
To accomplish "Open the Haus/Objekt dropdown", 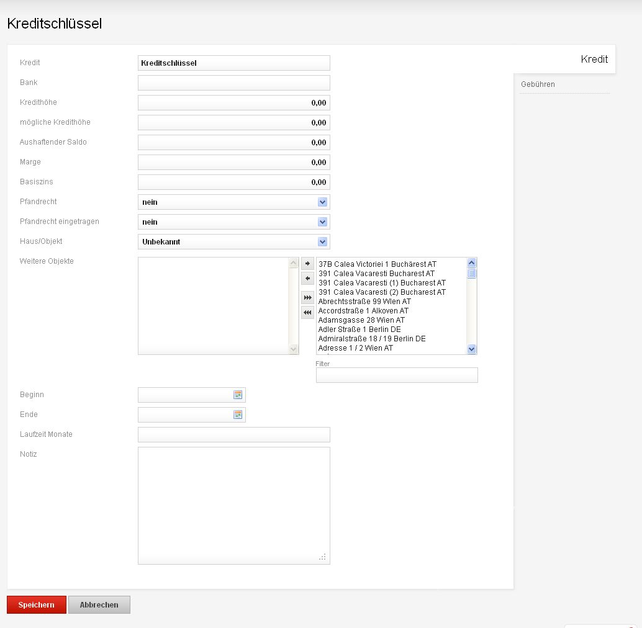I will (x=322, y=242).
